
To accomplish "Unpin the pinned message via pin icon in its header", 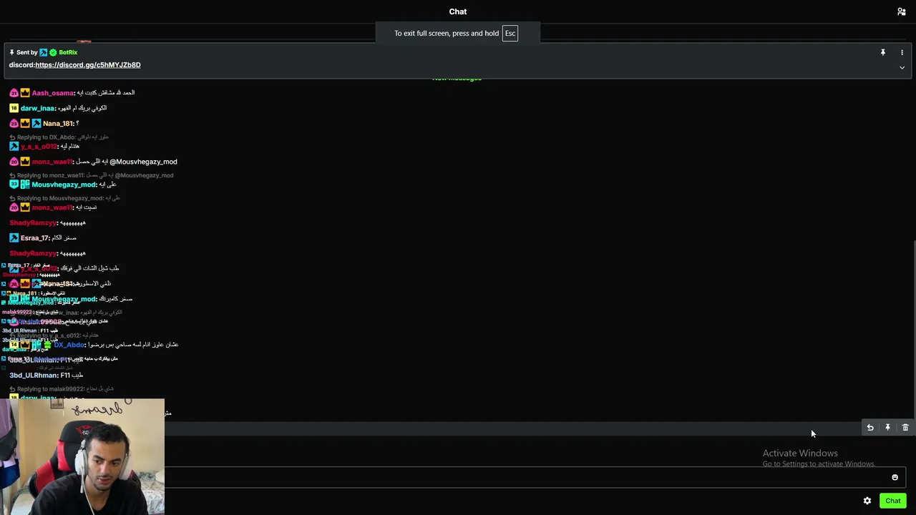I will [883, 52].
